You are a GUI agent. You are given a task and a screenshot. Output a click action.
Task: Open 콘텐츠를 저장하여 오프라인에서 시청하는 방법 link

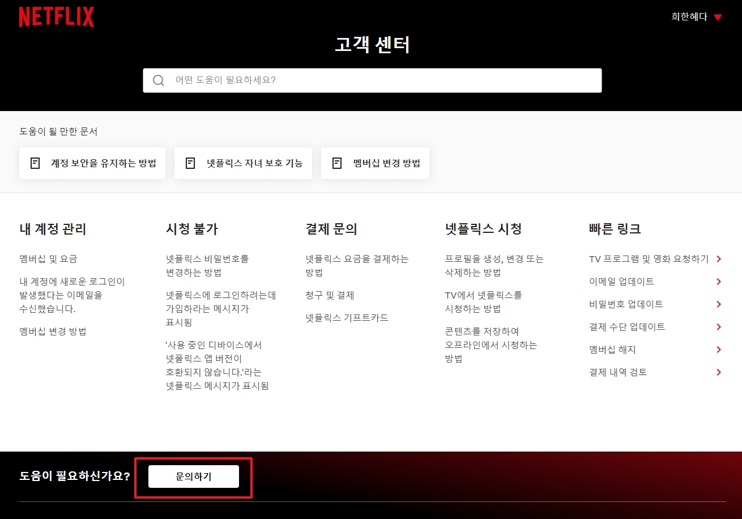click(491, 345)
